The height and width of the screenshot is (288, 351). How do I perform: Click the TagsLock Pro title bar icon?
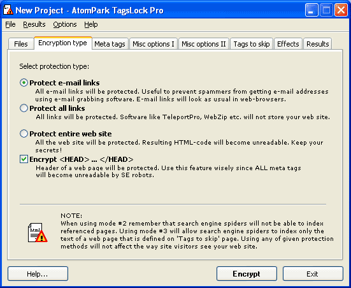point(8,10)
